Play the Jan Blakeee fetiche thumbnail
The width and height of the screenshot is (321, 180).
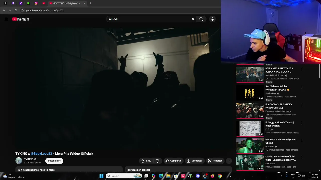(250, 93)
